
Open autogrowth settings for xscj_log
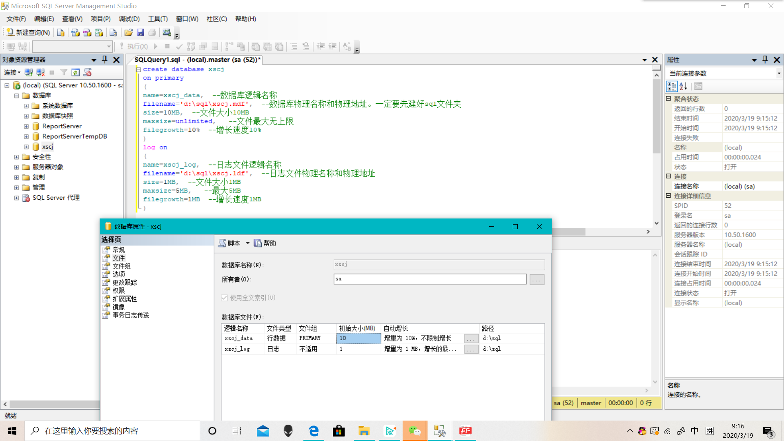(x=471, y=349)
